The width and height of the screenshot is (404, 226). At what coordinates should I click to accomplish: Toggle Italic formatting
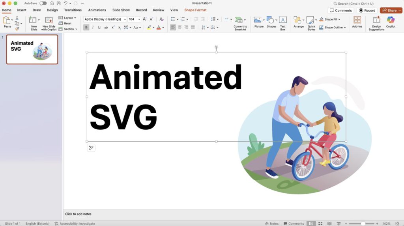[x=93, y=27]
